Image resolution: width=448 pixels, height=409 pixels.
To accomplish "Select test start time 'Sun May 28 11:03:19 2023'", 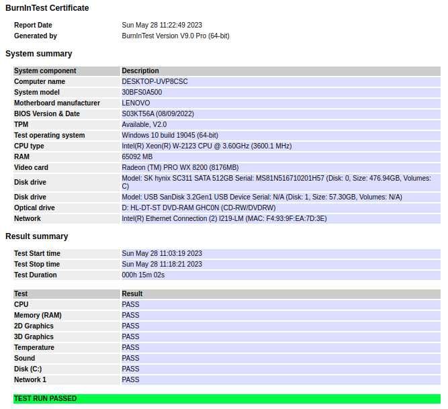I will pos(162,254).
